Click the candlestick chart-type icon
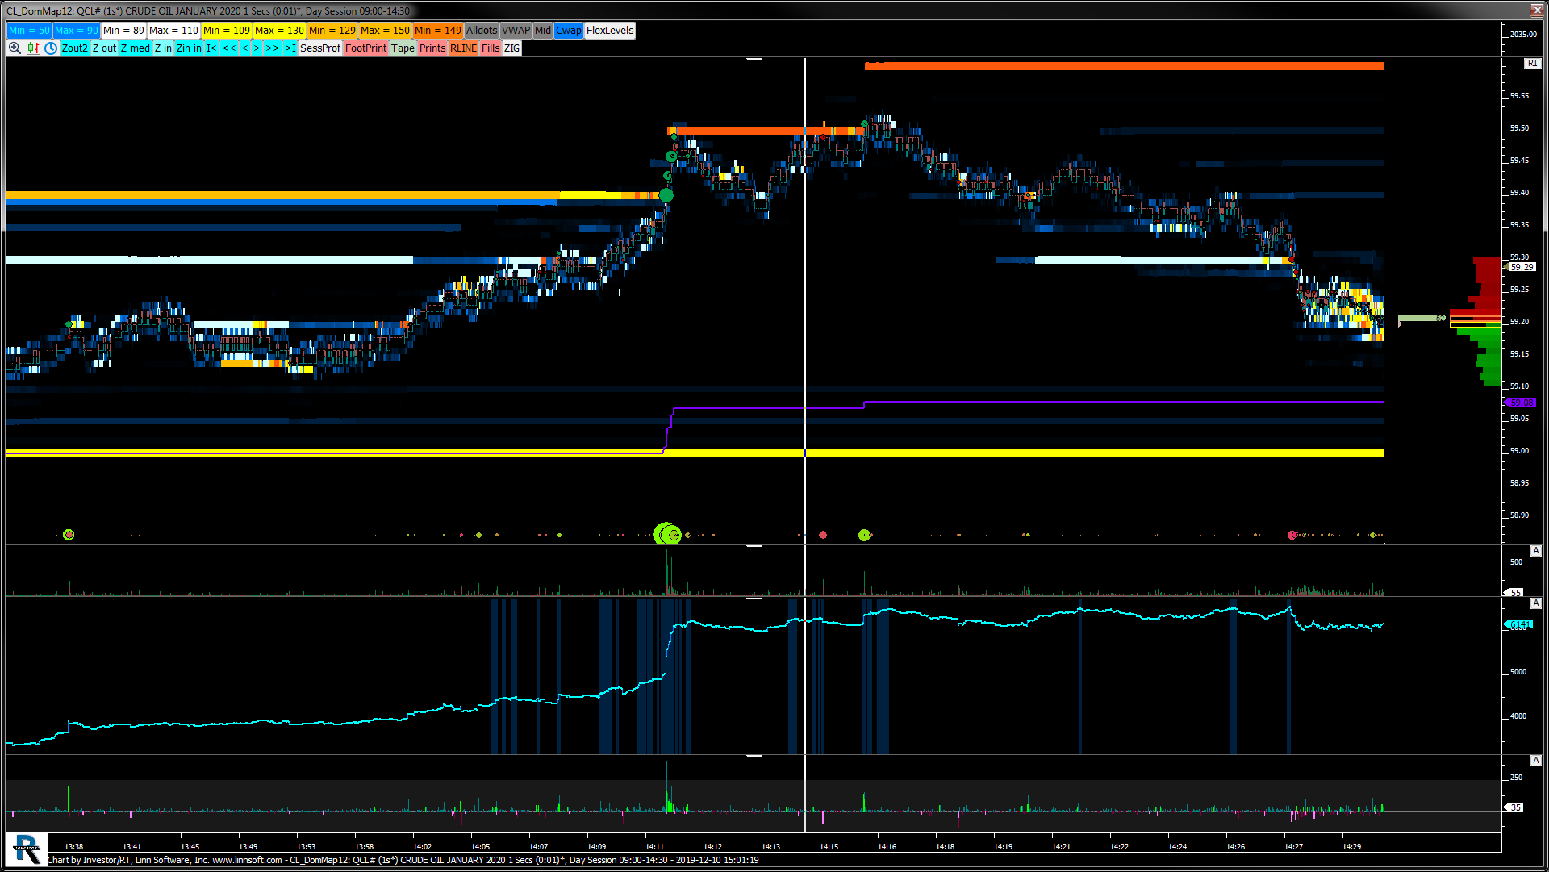 click(32, 48)
